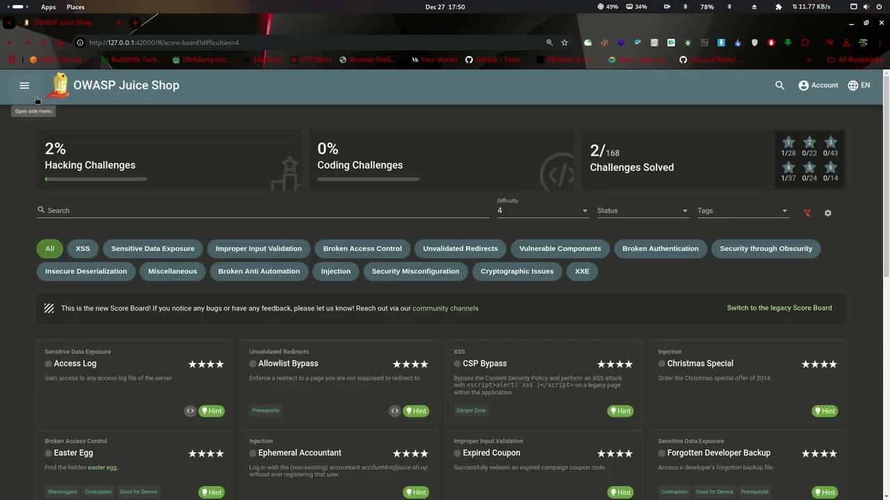
Task: Open the Places menu in top panel
Action: pyautogui.click(x=76, y=7)
